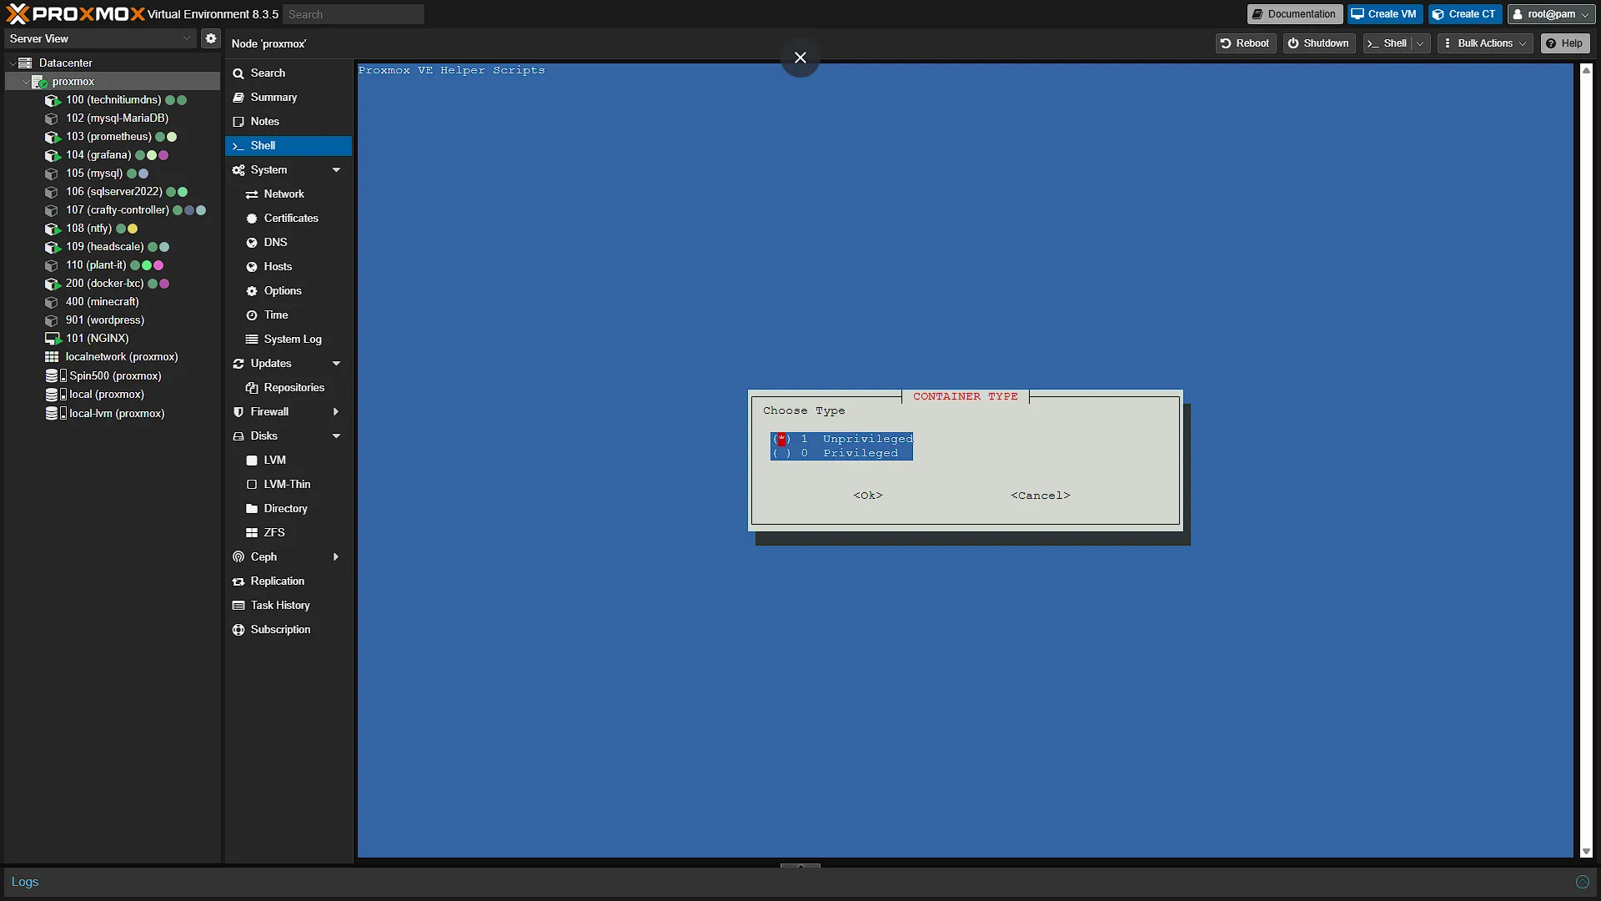The image size is (1601, 901).
Task: Click the files icon next to Repositories
Action: click(x=252, y=388)
